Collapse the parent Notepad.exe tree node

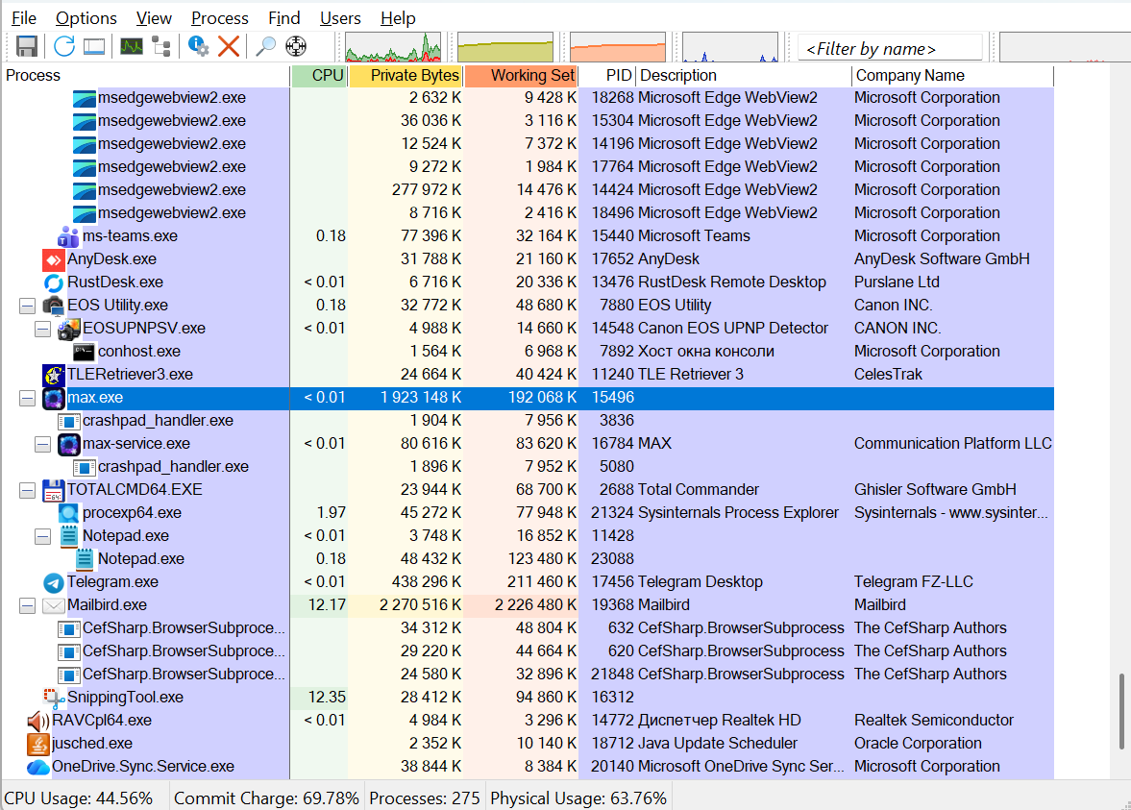42,536
